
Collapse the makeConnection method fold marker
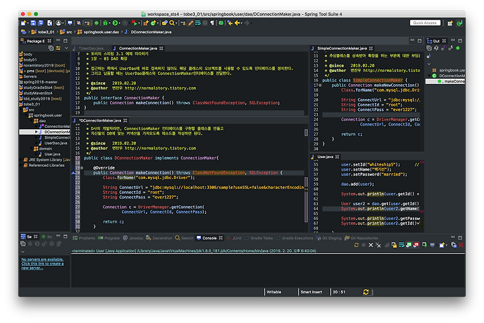point(82,168)
